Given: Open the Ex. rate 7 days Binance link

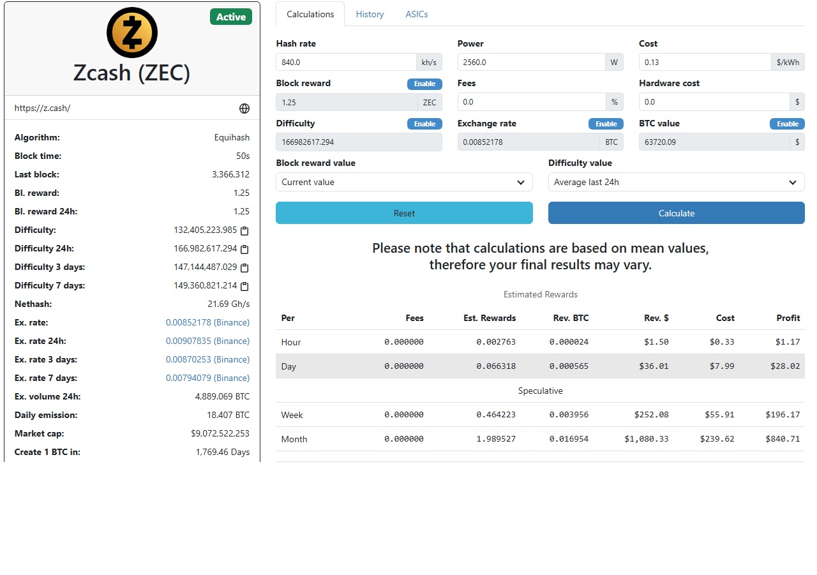Looking at the screenshot, I should (x=207, y=378).
